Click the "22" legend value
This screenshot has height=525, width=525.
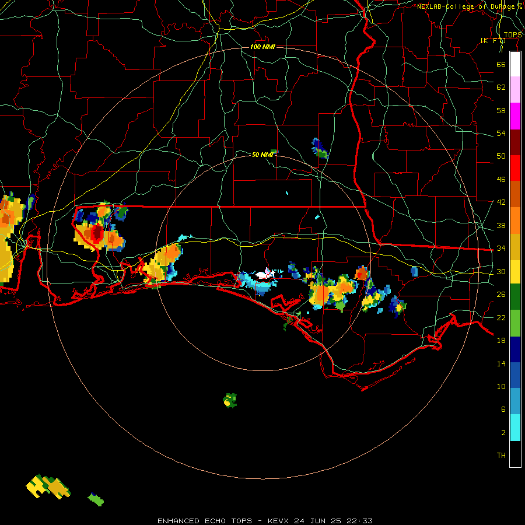coord(501,317)
